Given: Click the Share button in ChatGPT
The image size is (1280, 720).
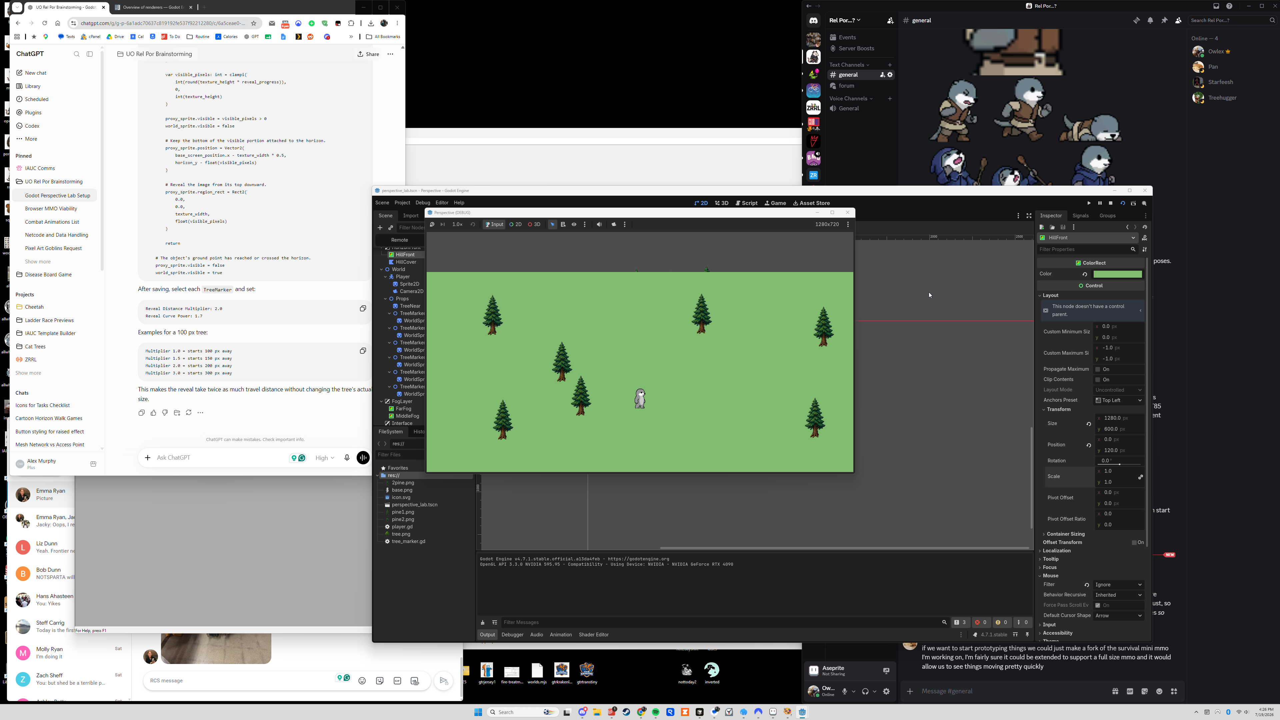Looking at the screenshot, I should tap(368, 54).
